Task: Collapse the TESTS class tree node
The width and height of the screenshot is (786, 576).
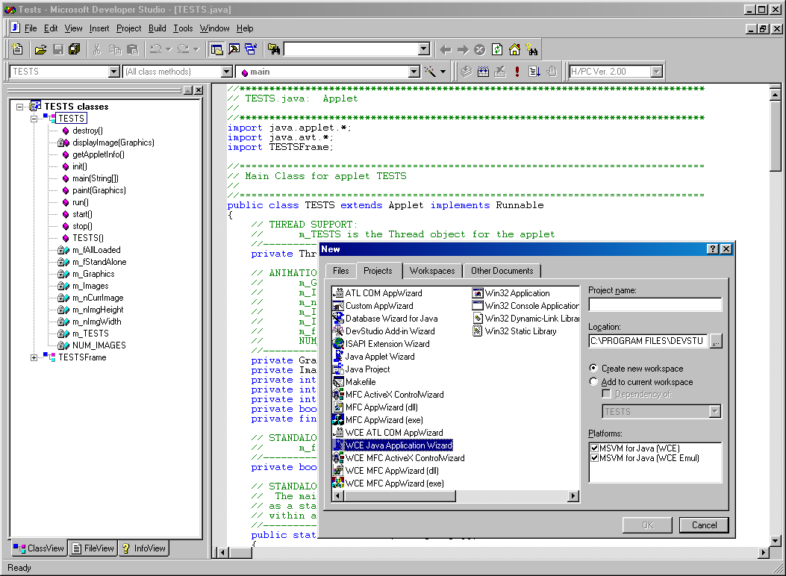Action: (x=34, y=119)
